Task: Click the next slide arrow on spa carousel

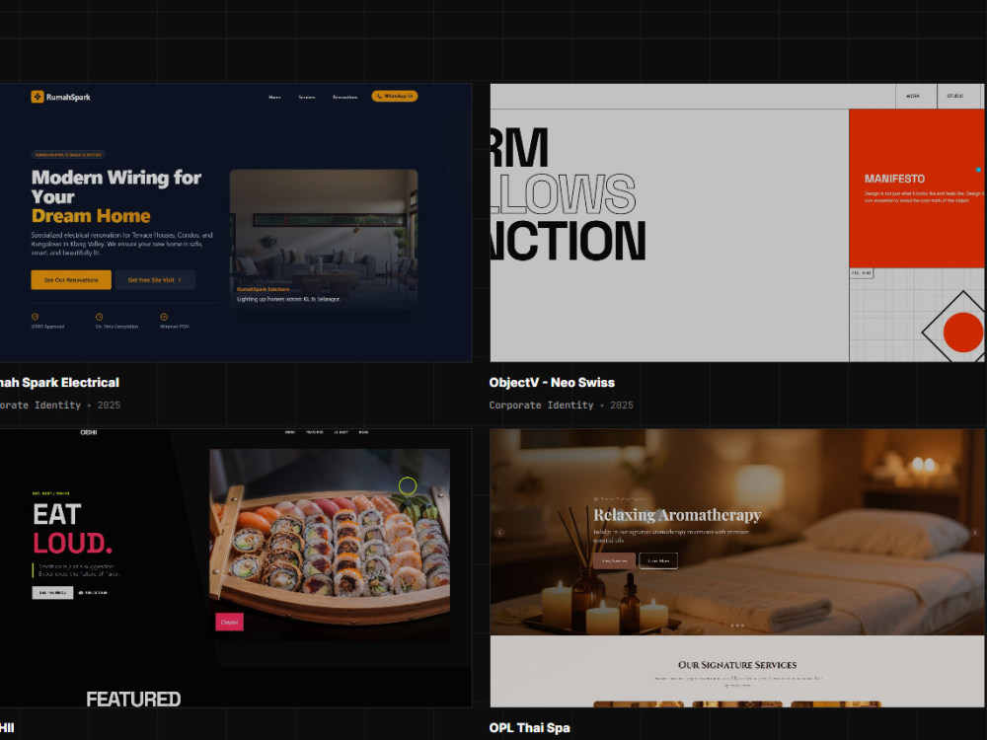Action: pos(975,533)
